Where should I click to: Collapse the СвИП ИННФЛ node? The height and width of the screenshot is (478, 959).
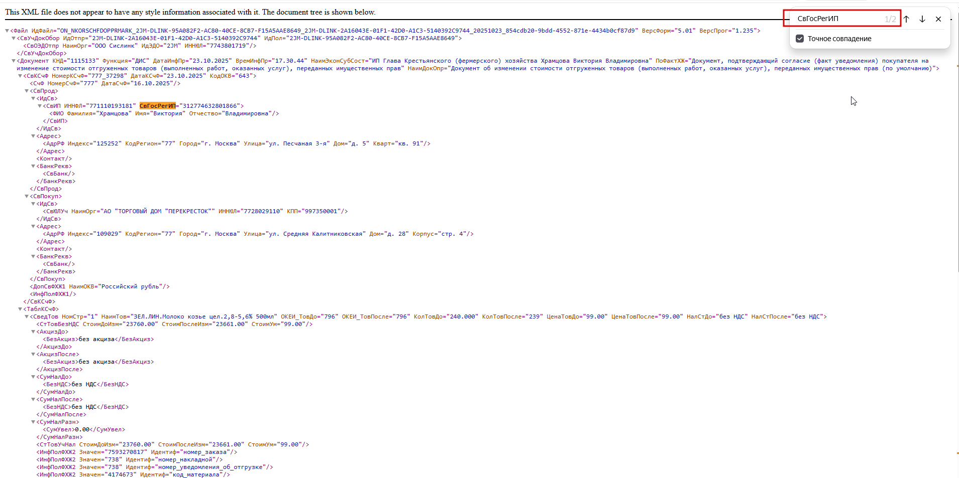[x=40, y=106]
